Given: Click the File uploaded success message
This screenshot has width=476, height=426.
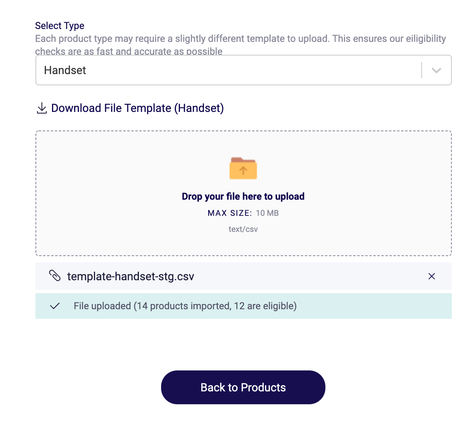Looking at the screenshot, I should (x=185, y=306).
